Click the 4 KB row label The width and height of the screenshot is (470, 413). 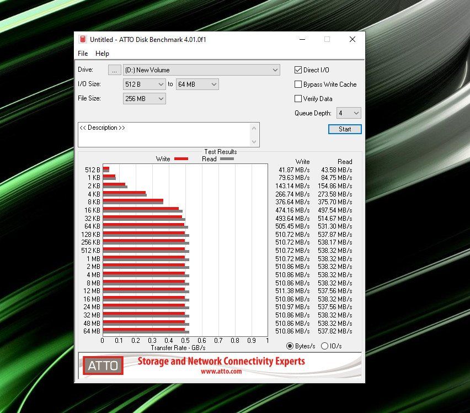point(94,194)
